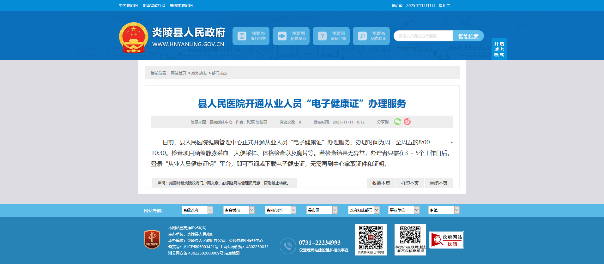
Task: Click the 党政机关 red badge icon
Action: coord(152,239)
